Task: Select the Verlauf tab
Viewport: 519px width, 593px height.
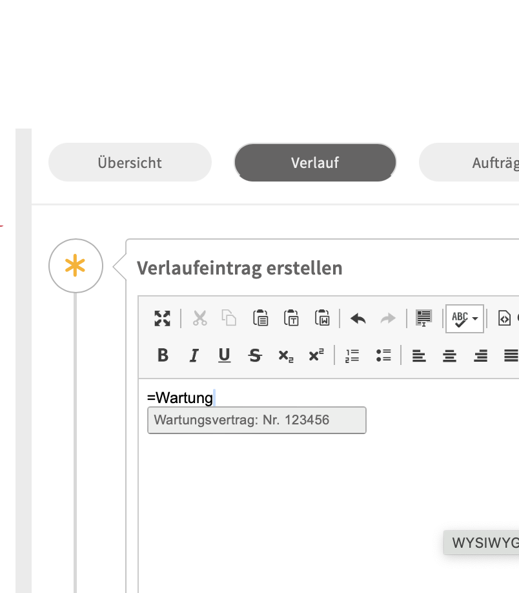Action: [315, 162]
